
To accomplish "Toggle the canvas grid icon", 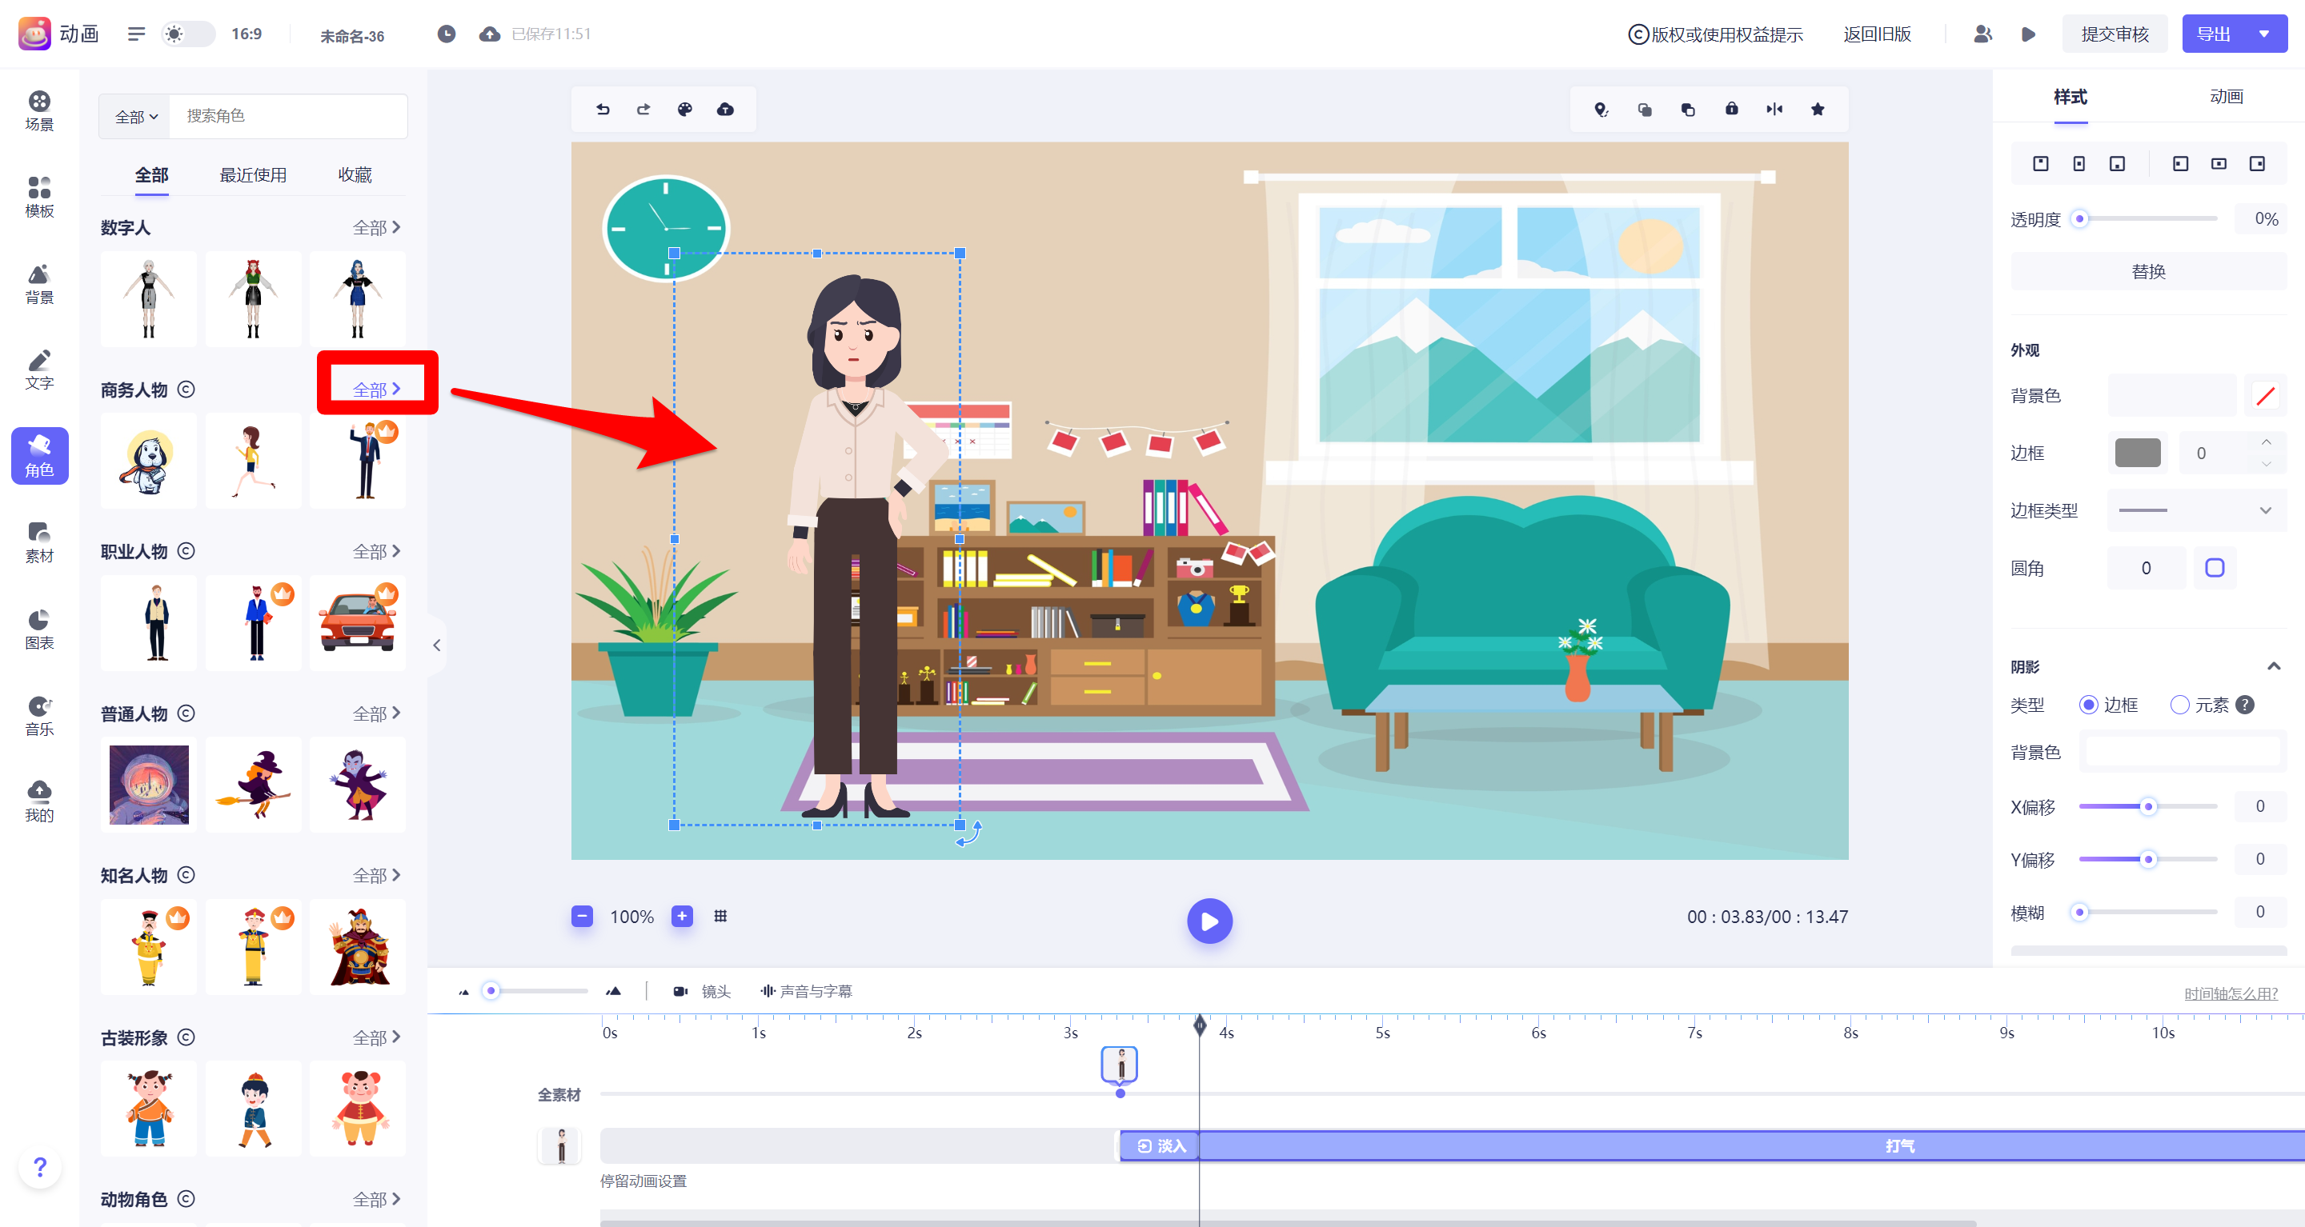I will pyautogui.click(x=720, y=916).
